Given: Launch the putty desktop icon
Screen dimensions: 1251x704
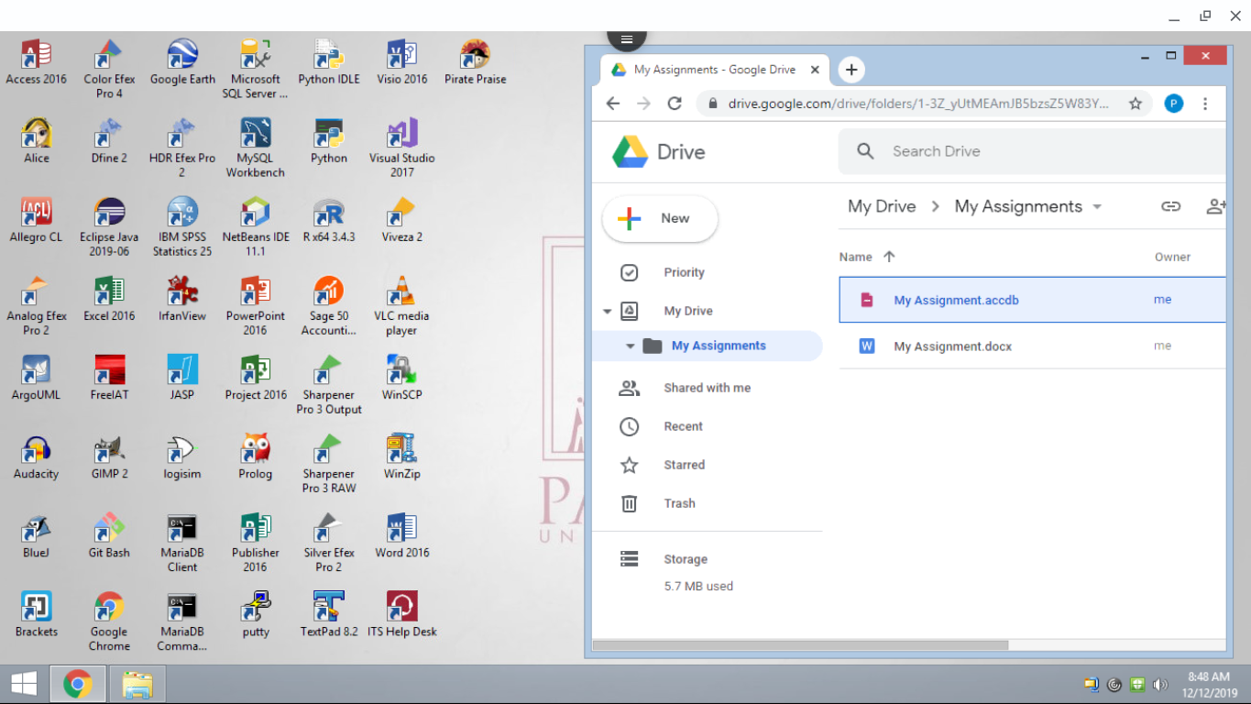Looking at the screenshot, I should pyautogui.click(x=256, y=615).
